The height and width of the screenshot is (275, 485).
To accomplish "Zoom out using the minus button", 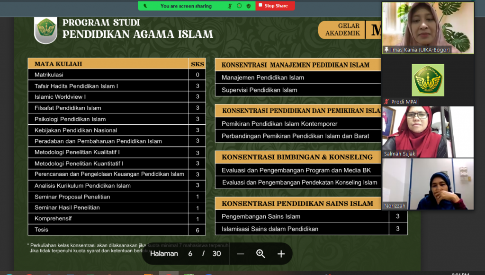I will pos(240,254).
